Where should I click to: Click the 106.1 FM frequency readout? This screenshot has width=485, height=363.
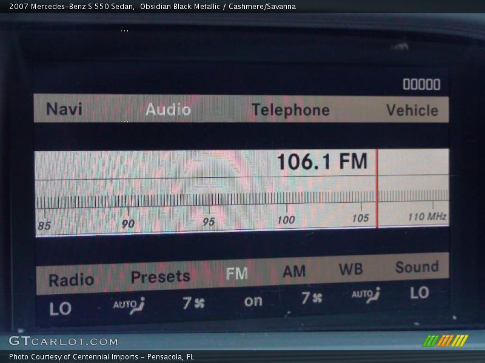(x=322, y=162)
